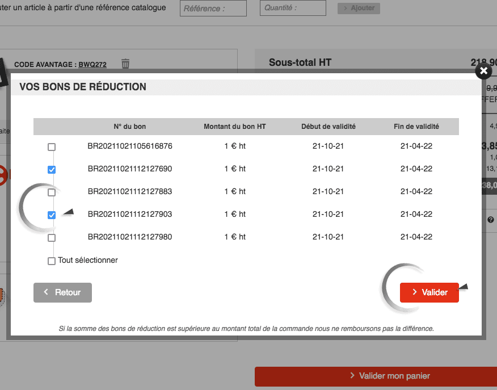Check the voucher BR20211021112127980 checkbox
Image resolution: width=497 pixels, height=390 pixels.
coord(52,238)
